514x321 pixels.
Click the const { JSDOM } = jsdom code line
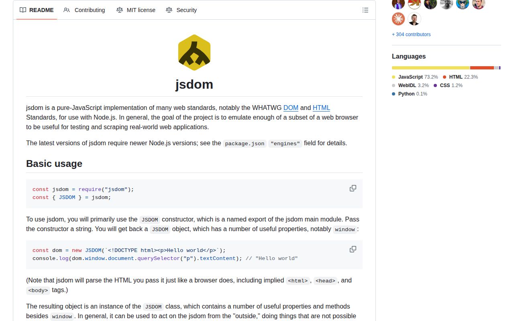(x=71, y=197)
